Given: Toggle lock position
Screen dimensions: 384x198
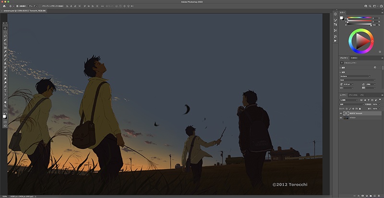Looking at the screenshot, I should coord(353,109).
